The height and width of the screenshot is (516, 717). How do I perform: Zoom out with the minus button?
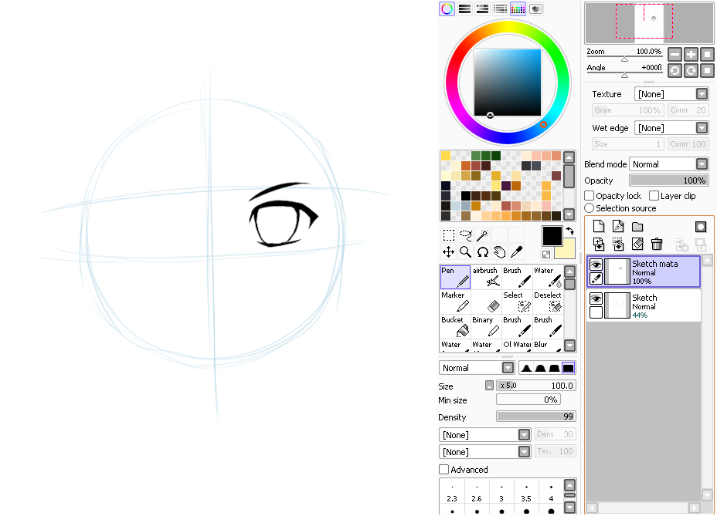[x=675, y=55]
